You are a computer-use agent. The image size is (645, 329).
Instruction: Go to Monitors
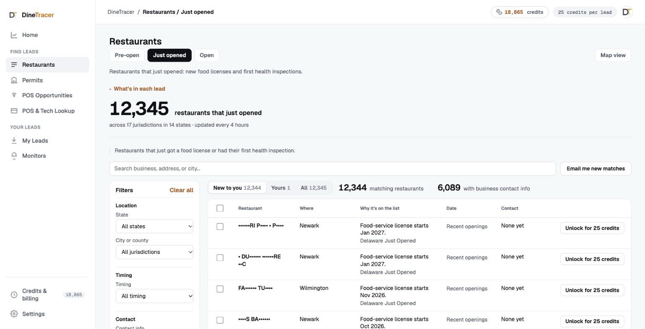pos(47,156)
